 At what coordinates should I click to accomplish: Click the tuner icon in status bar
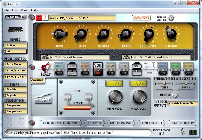tap(183, 132)
